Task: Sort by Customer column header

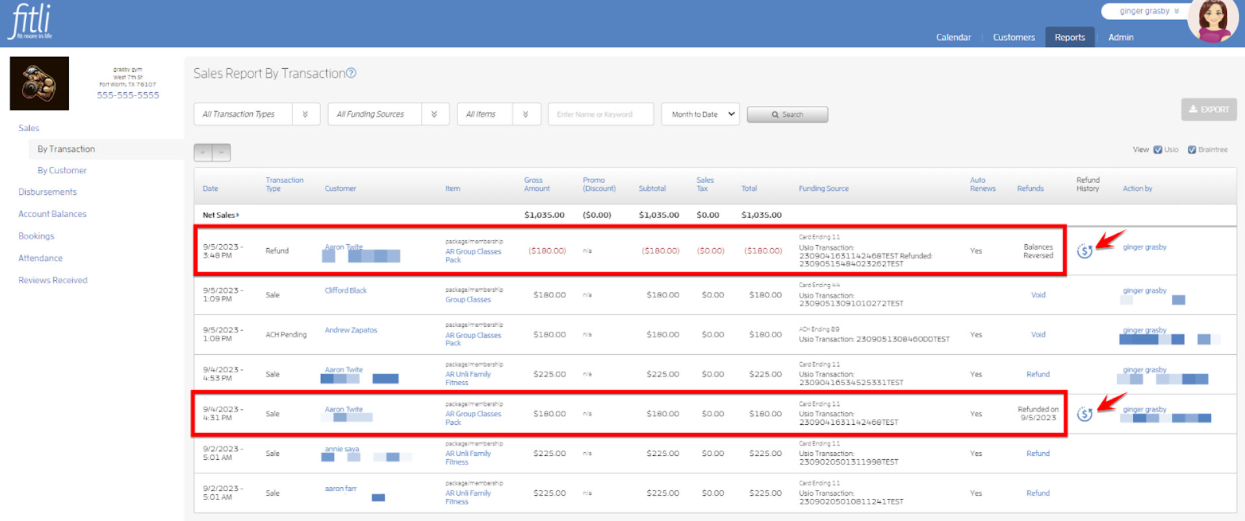Action: click(x=340, y=188)
